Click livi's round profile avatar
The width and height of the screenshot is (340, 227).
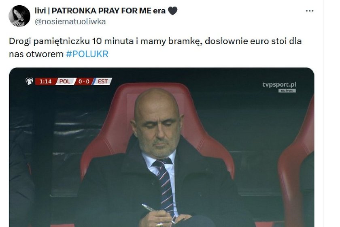(19, 16)
